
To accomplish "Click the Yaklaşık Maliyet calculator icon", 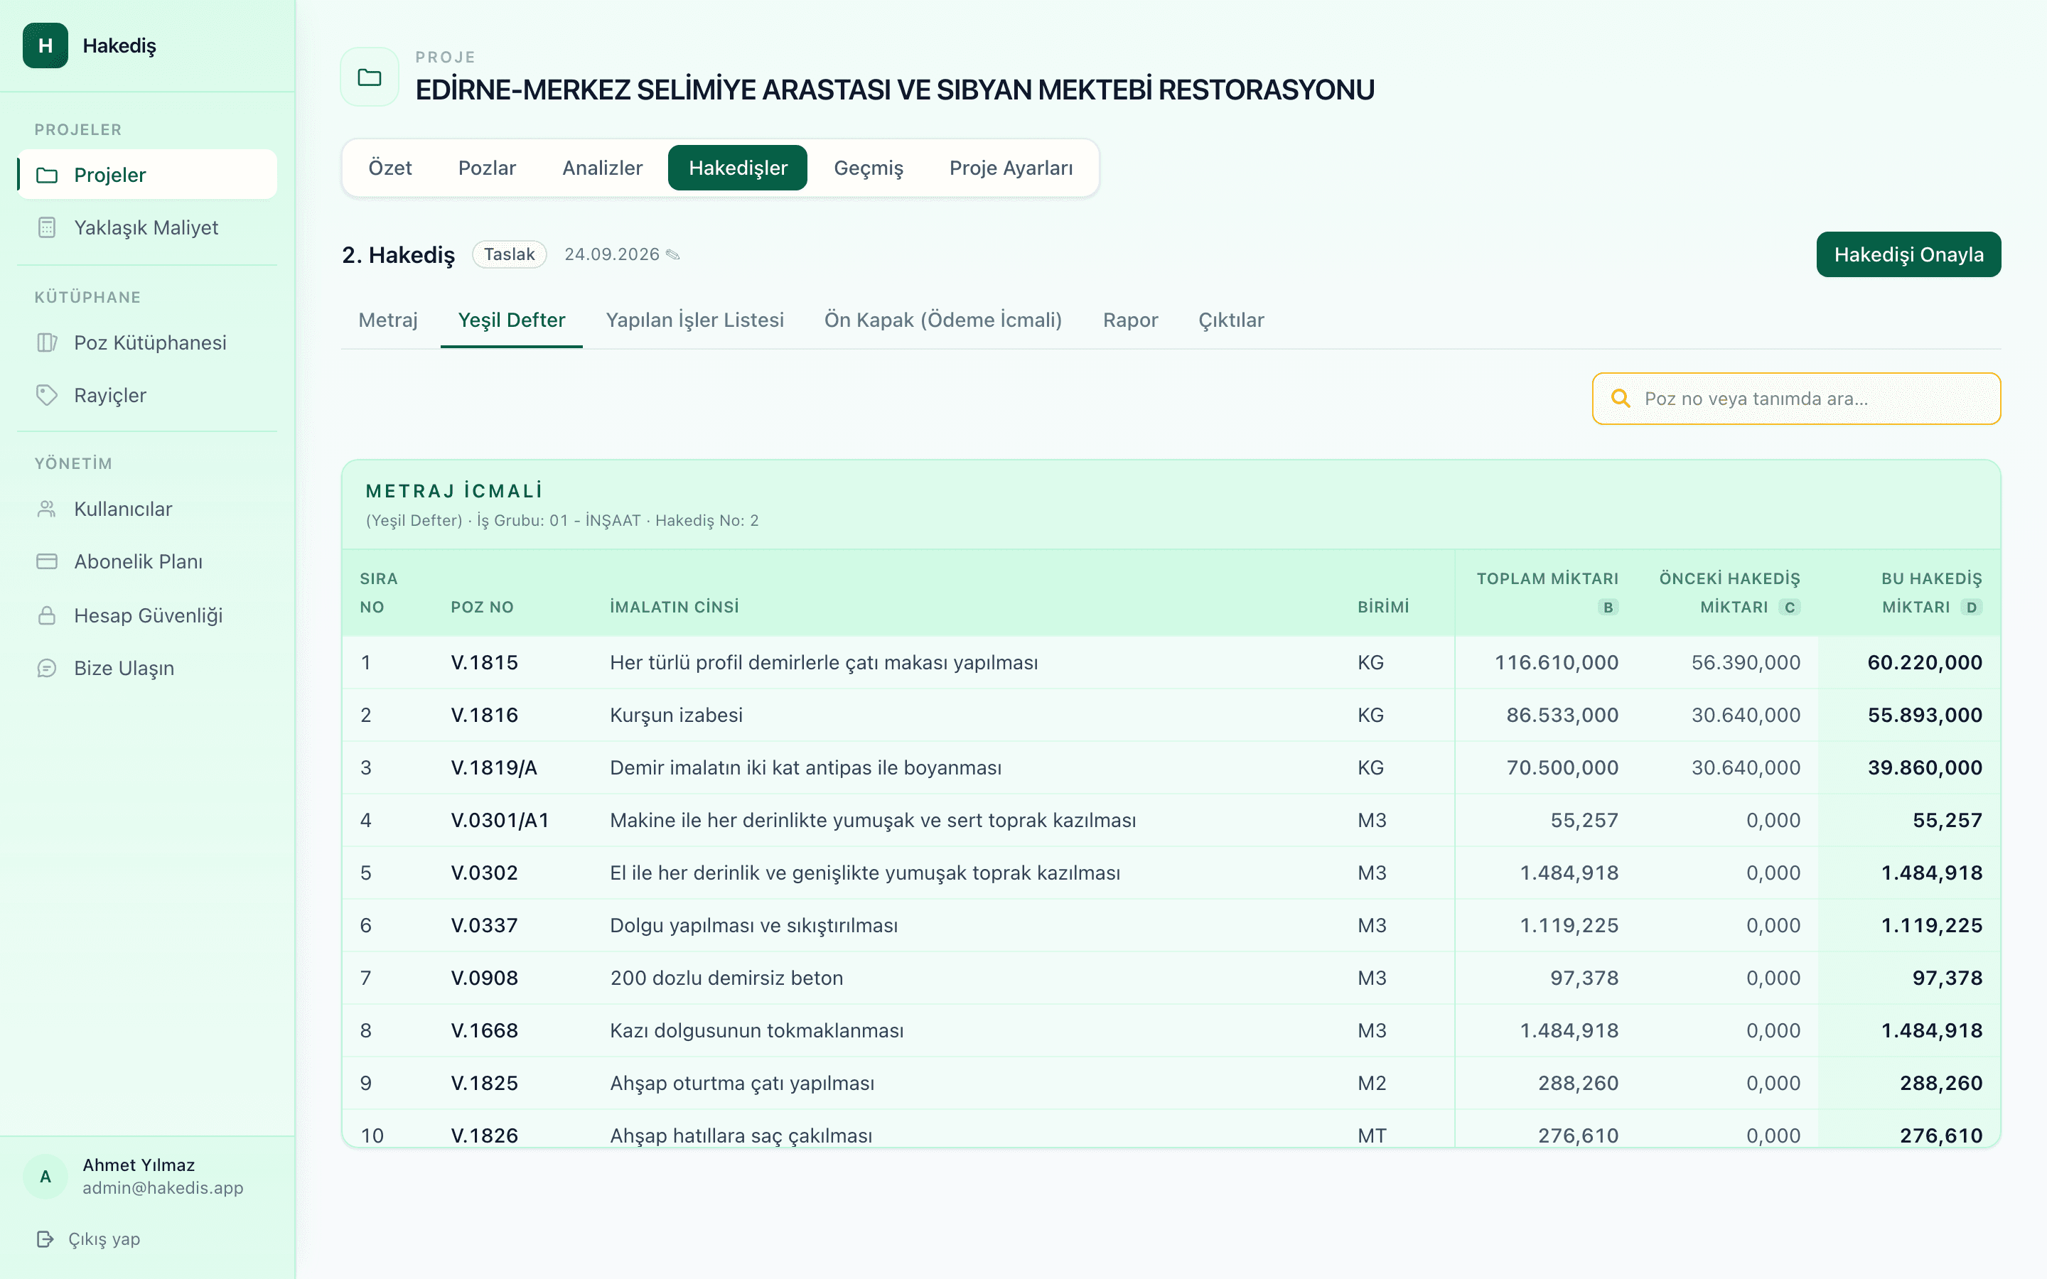I will [x=48, y=227].
